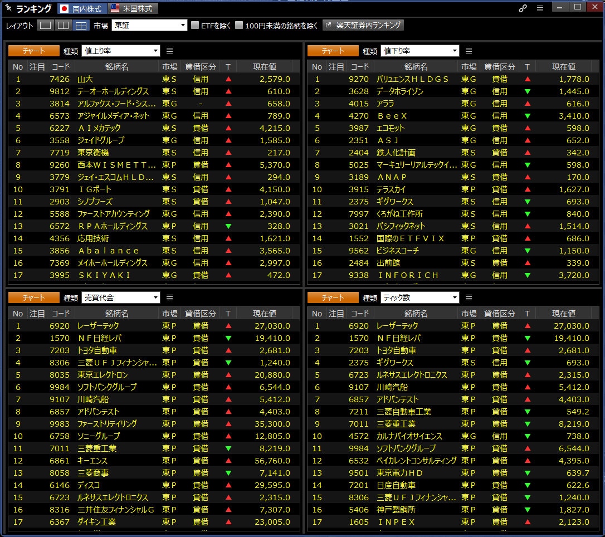
Task: Click チャート button in 売買代金 panel
Action: (x=33, y=297)
